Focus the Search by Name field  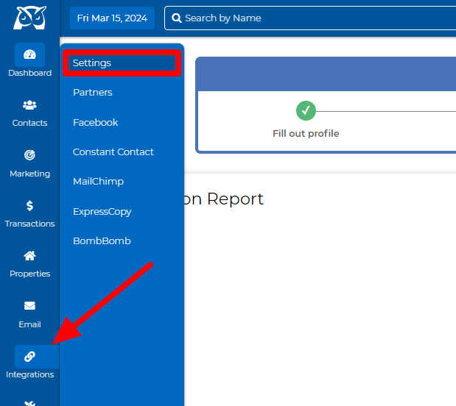pos(310,18)
